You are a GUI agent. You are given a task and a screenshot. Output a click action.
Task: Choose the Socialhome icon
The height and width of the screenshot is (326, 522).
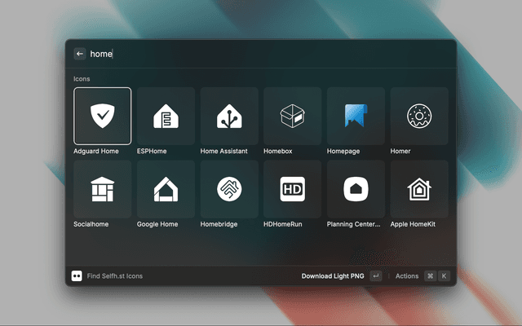[x=102, y=189]
